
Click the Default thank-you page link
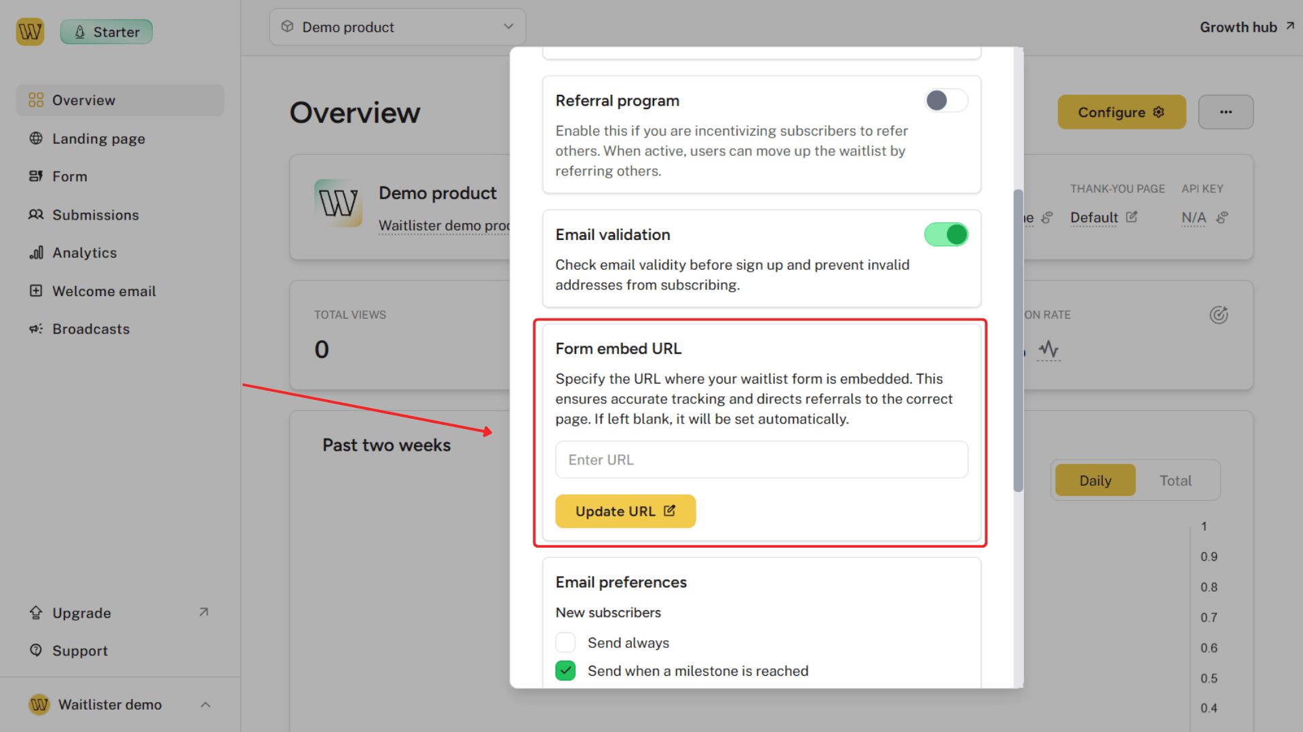pos(1094,218)
